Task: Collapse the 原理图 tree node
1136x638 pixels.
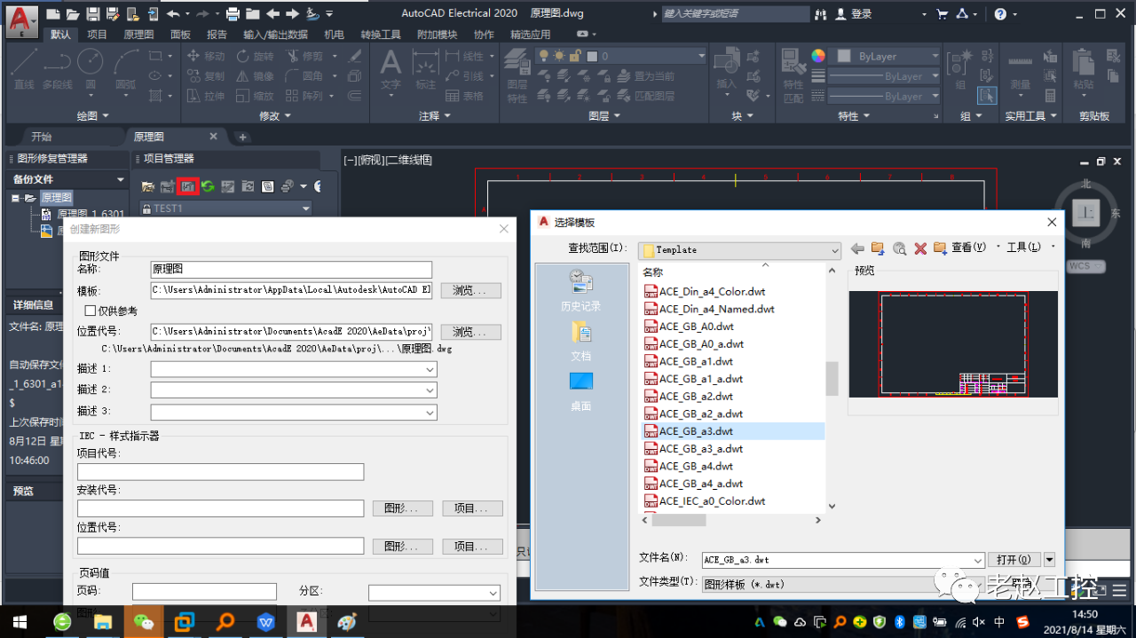Action: coord(16,198)
